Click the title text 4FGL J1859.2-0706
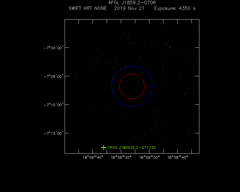Viewport: 240px width, 192px height. click(x=132, y=3)
